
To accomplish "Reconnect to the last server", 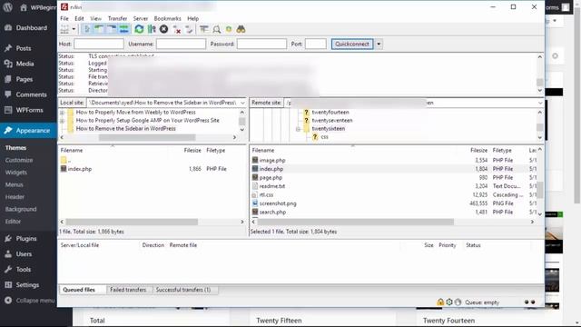I will point(189,29).
